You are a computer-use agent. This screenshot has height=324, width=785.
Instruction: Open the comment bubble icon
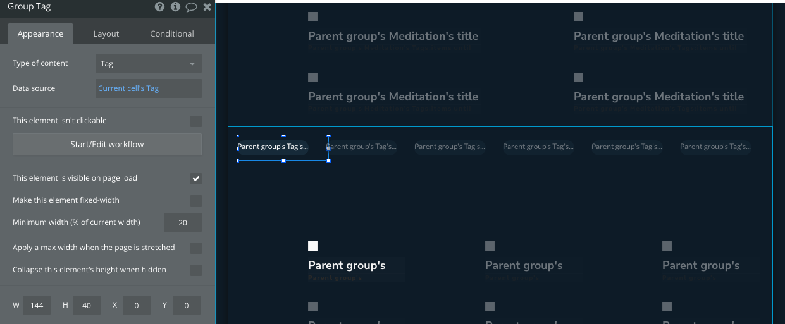[192, 8]
